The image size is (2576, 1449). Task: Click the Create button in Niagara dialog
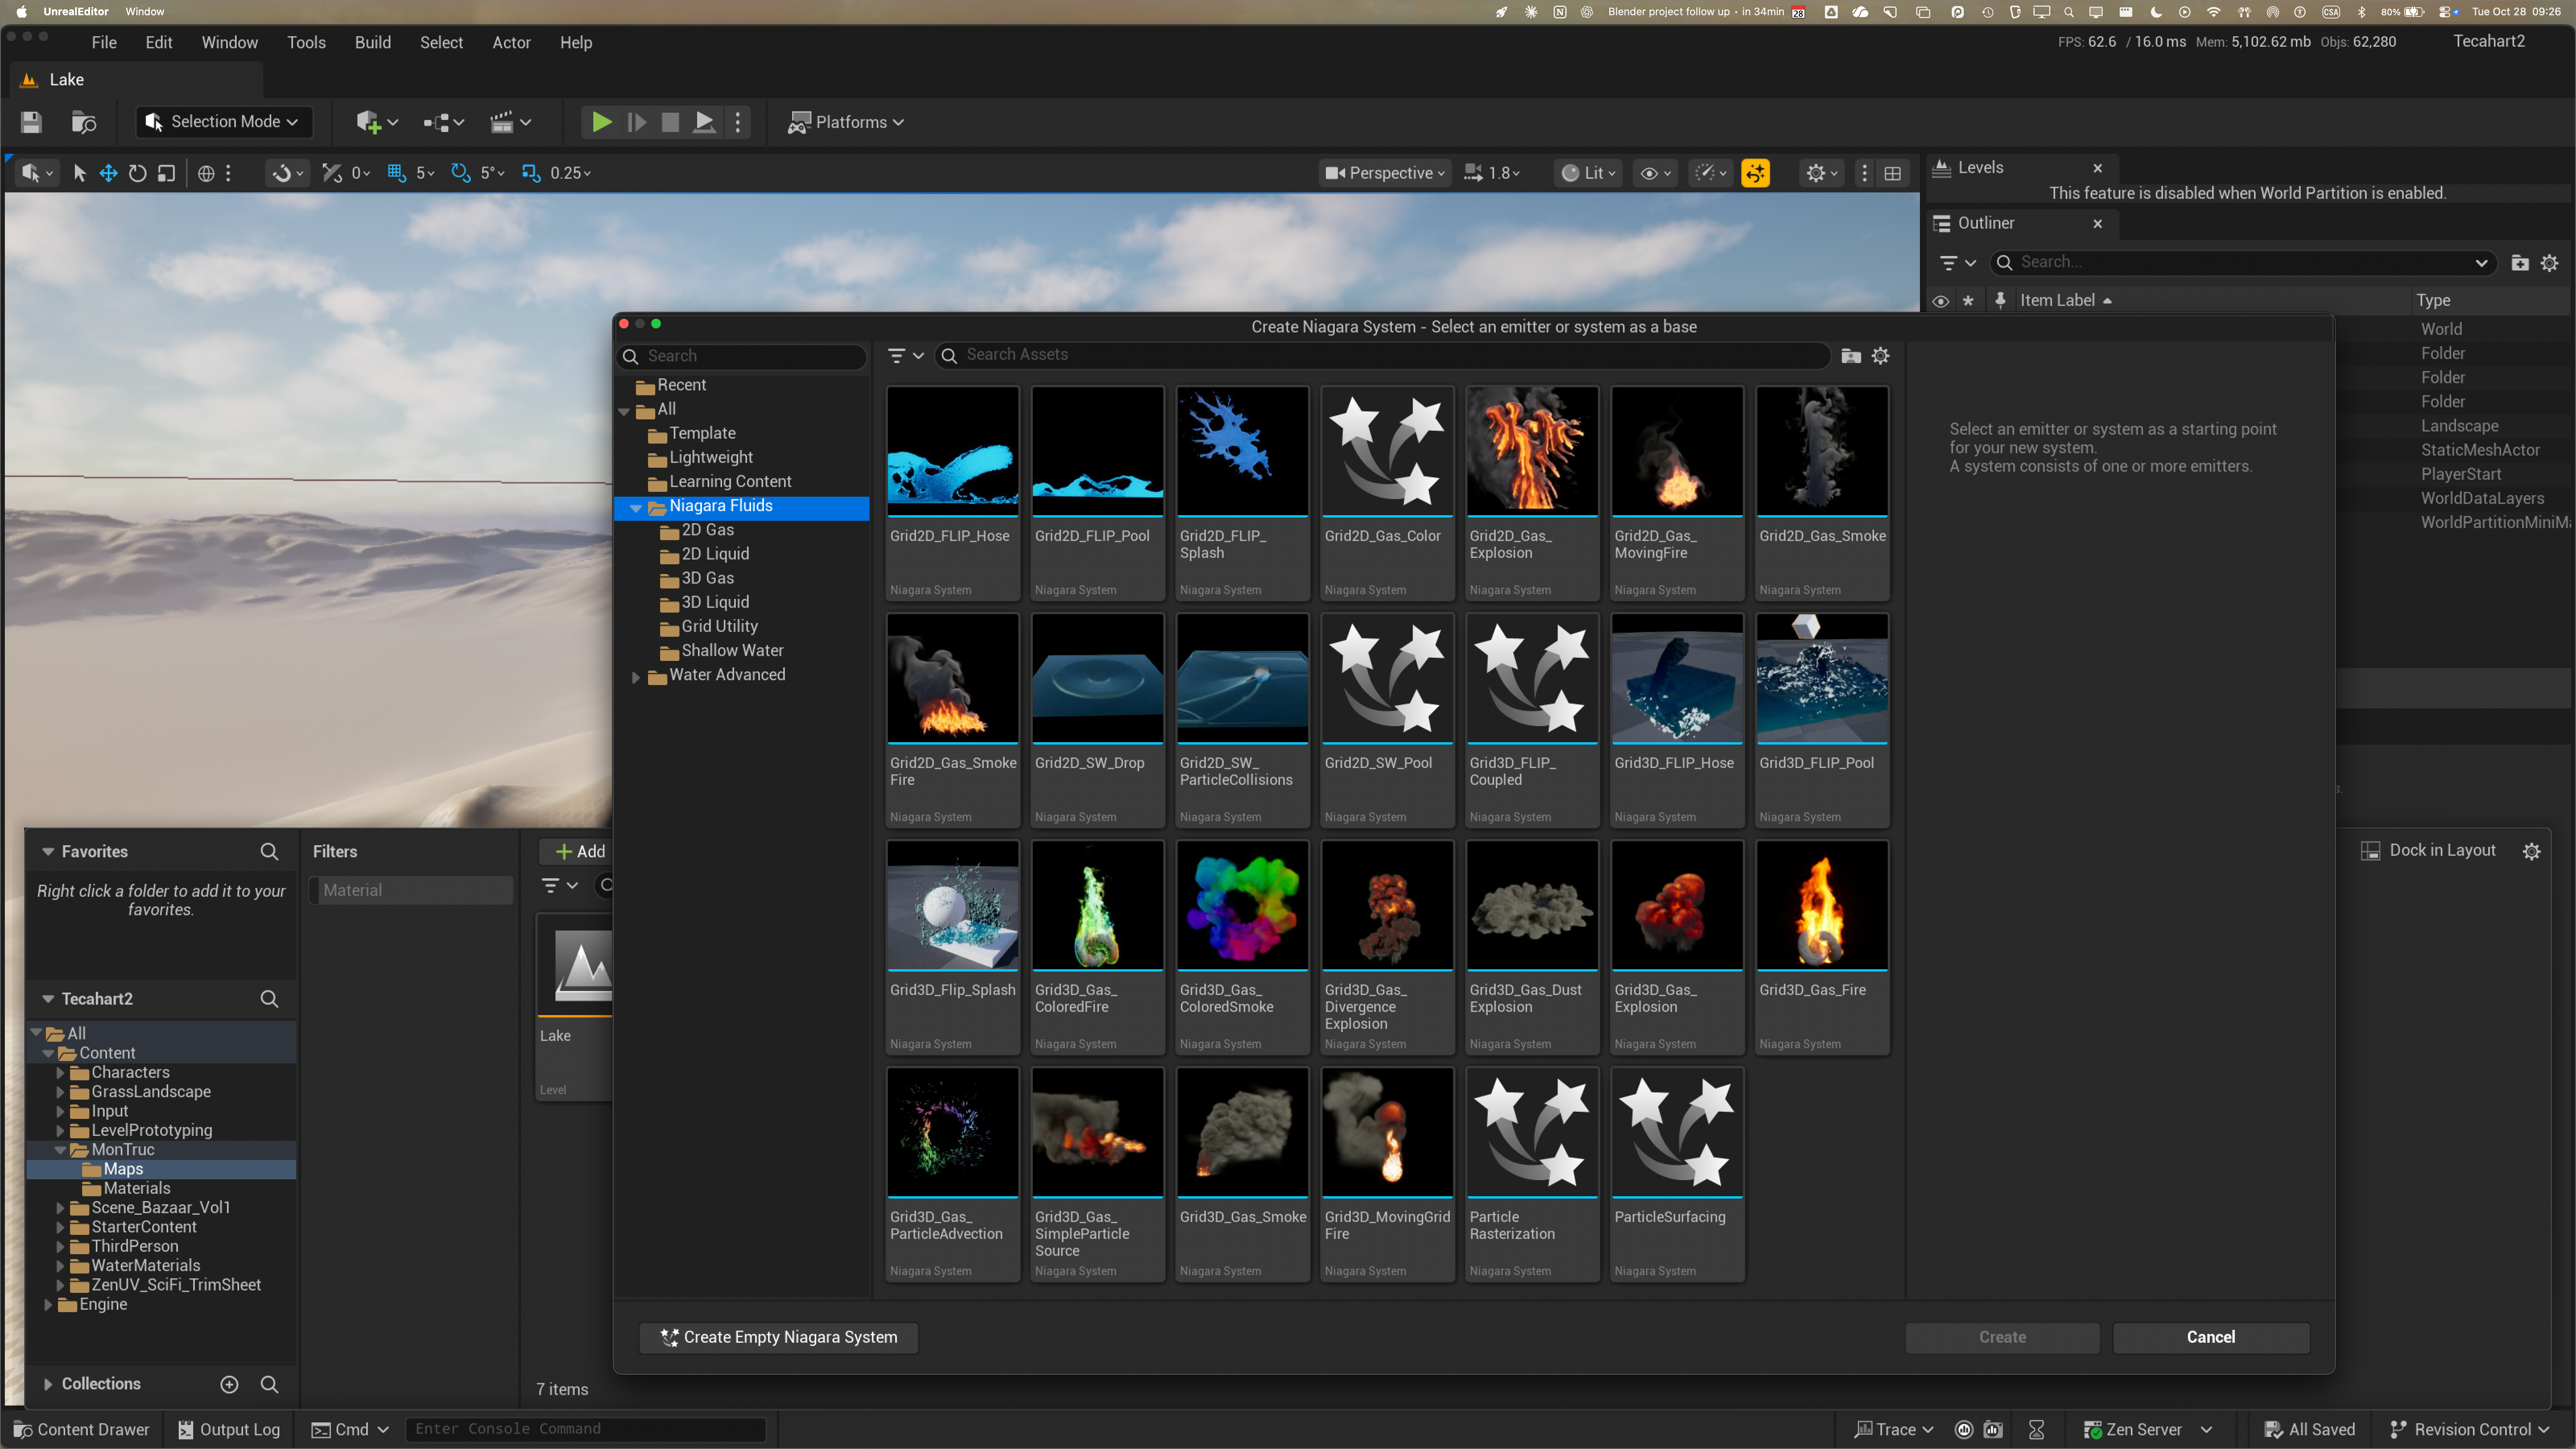pyautogui.click(x=2002, y=1337)
